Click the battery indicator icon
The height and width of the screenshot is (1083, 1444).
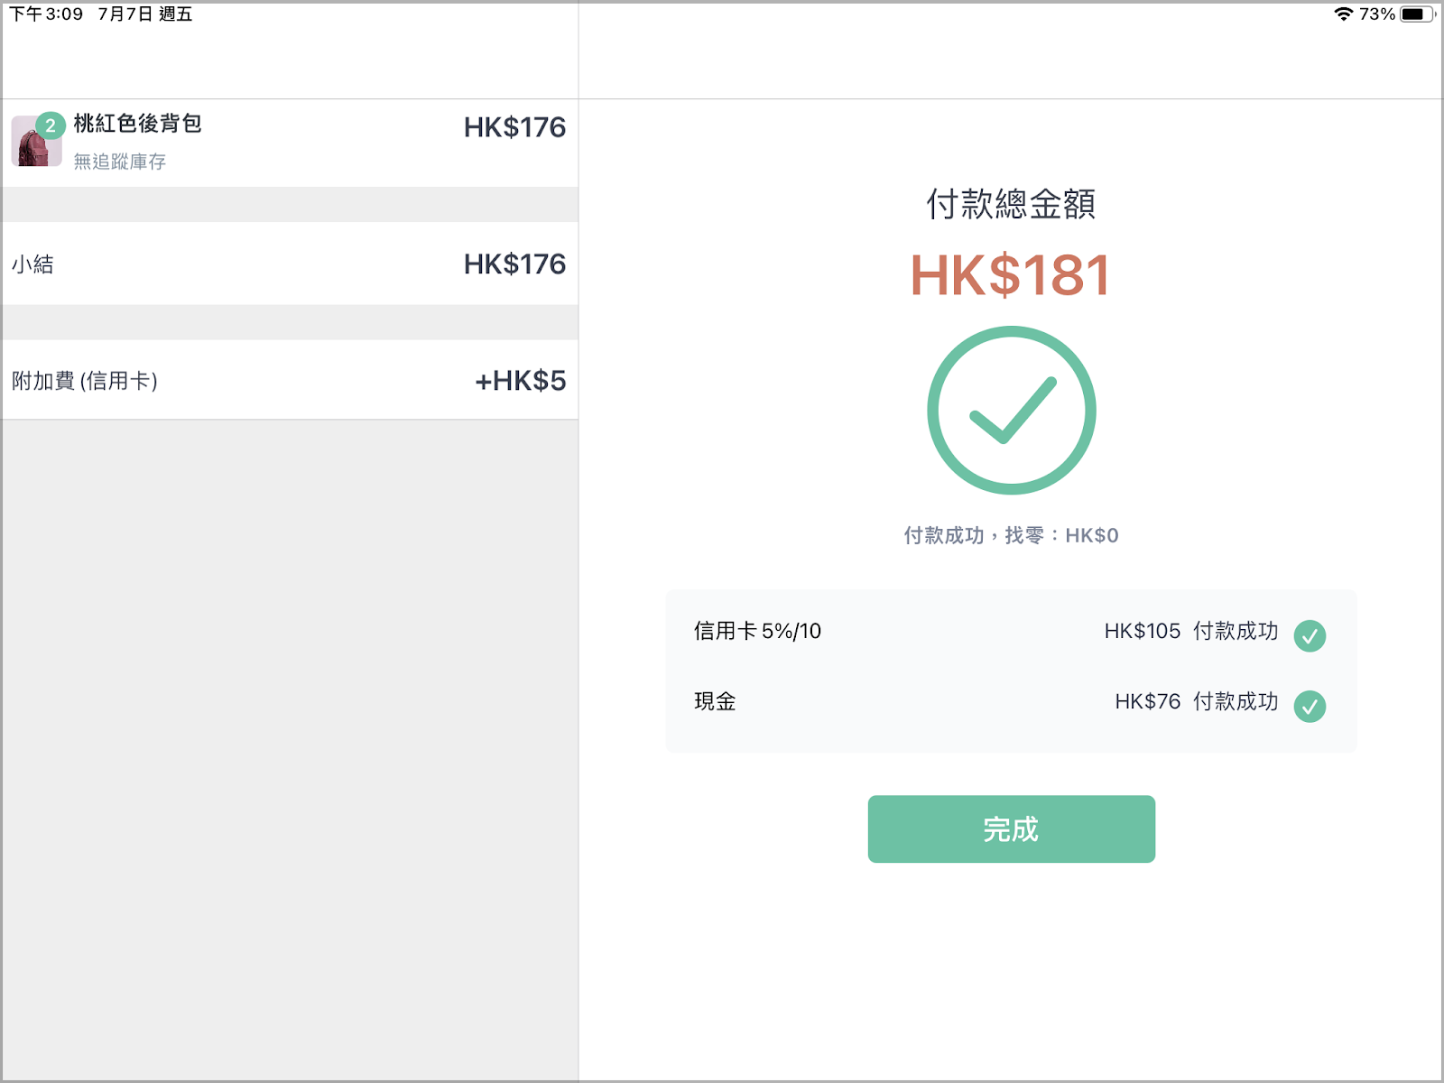coord(1418,14)
